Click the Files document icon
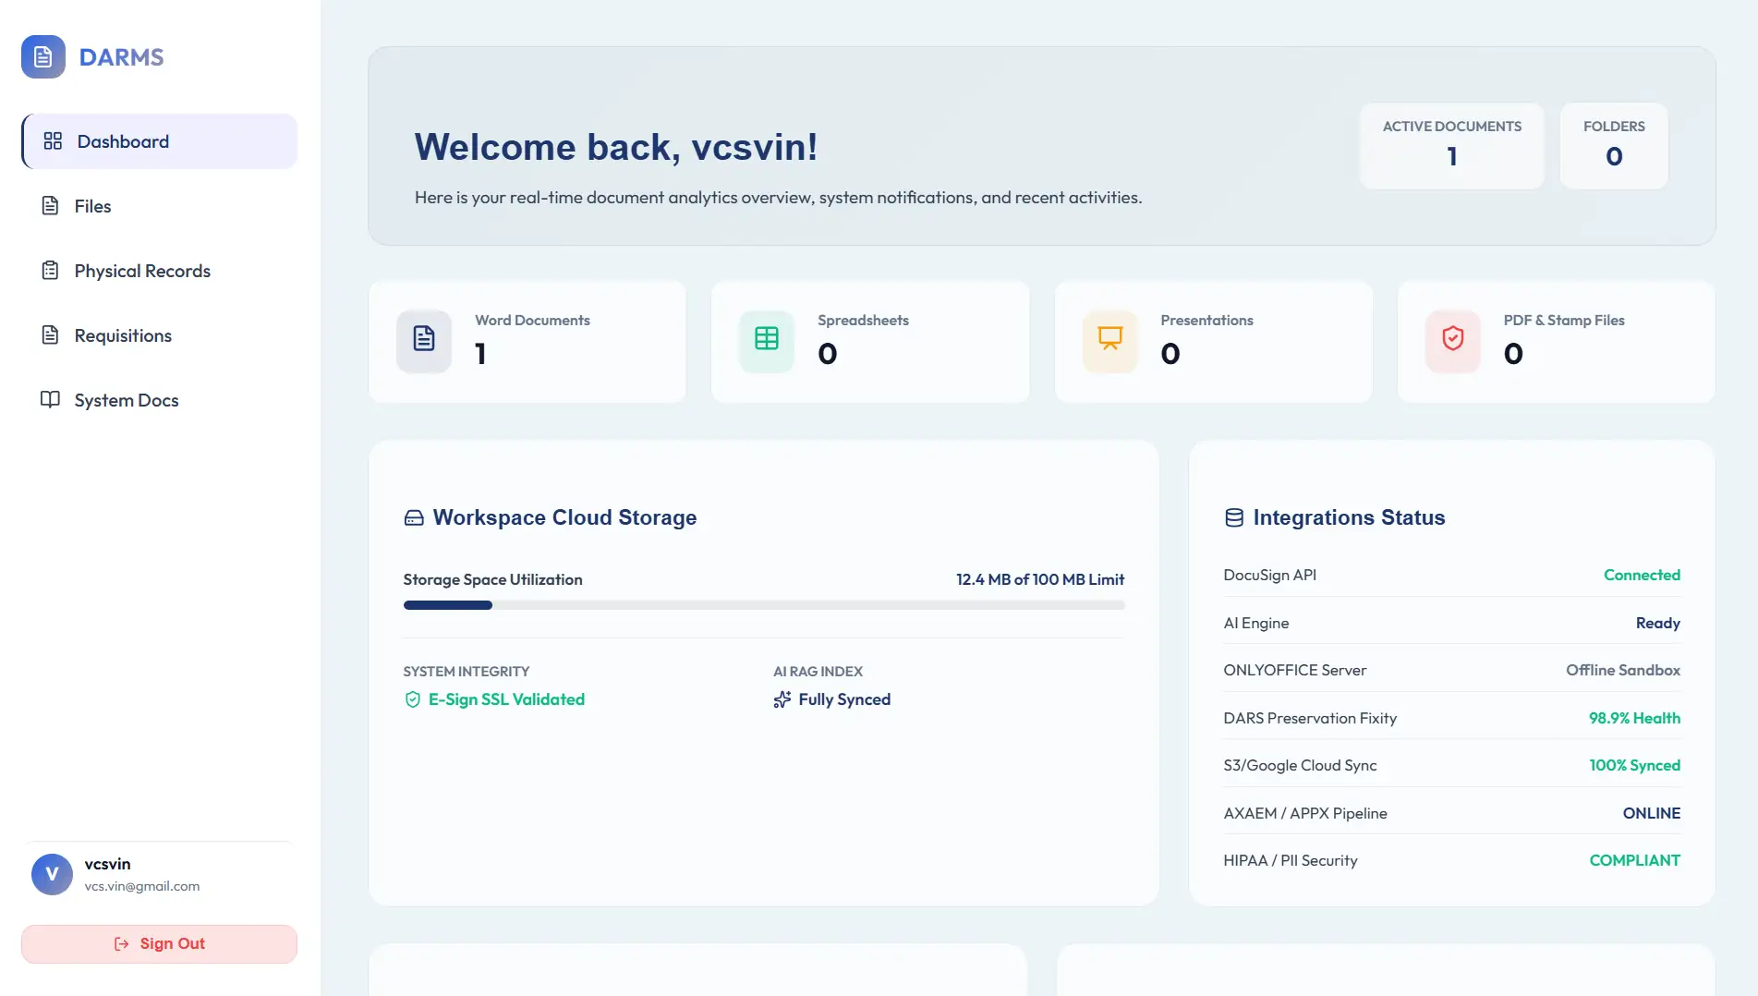The width and height of the screenshot is (1758, 996). tap(50, 205)
